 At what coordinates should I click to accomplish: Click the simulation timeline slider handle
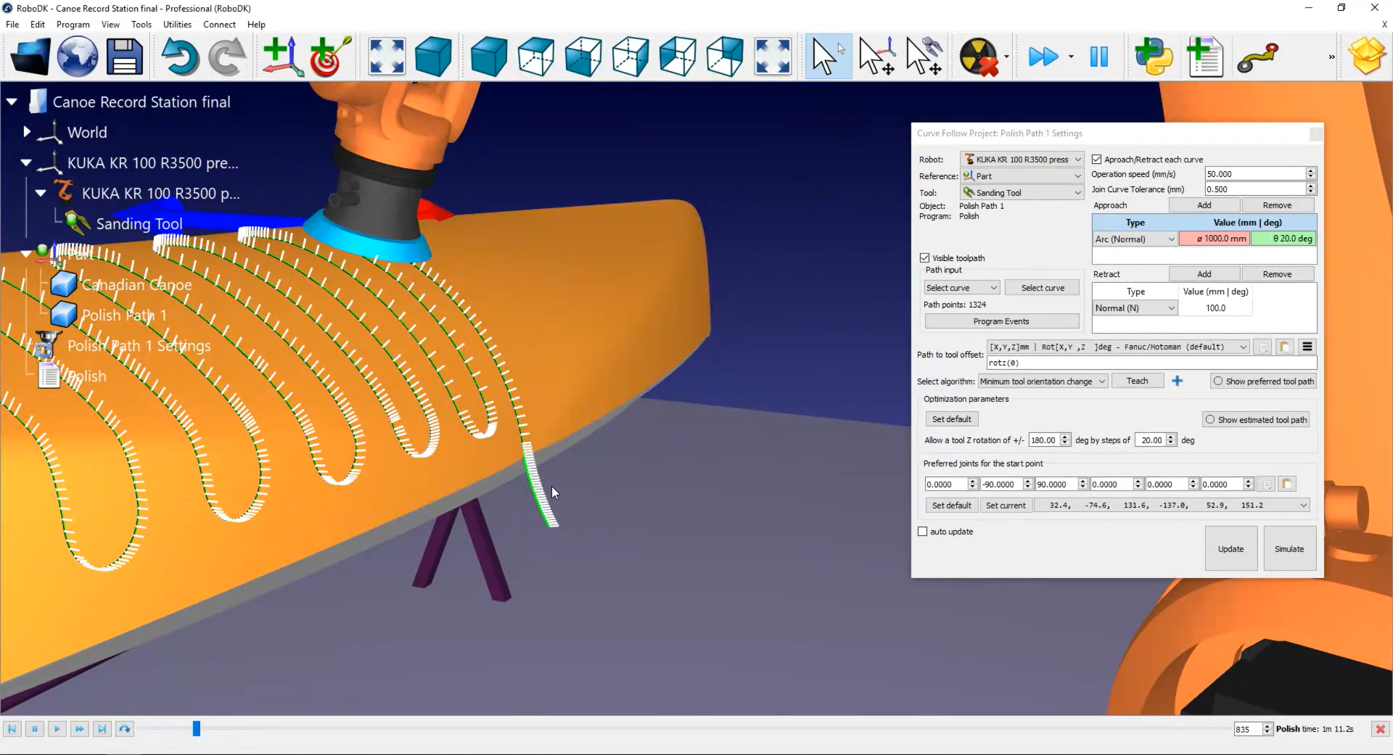tap(196, 729)
